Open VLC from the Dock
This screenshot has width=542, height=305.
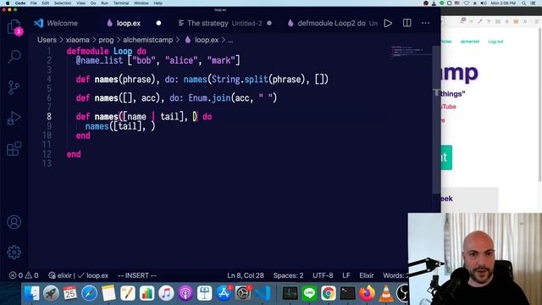point(386,293)
